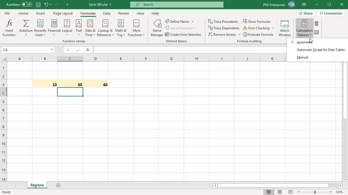
Task: Switch to Page Layout view icon
Action: tap(279, 192)
